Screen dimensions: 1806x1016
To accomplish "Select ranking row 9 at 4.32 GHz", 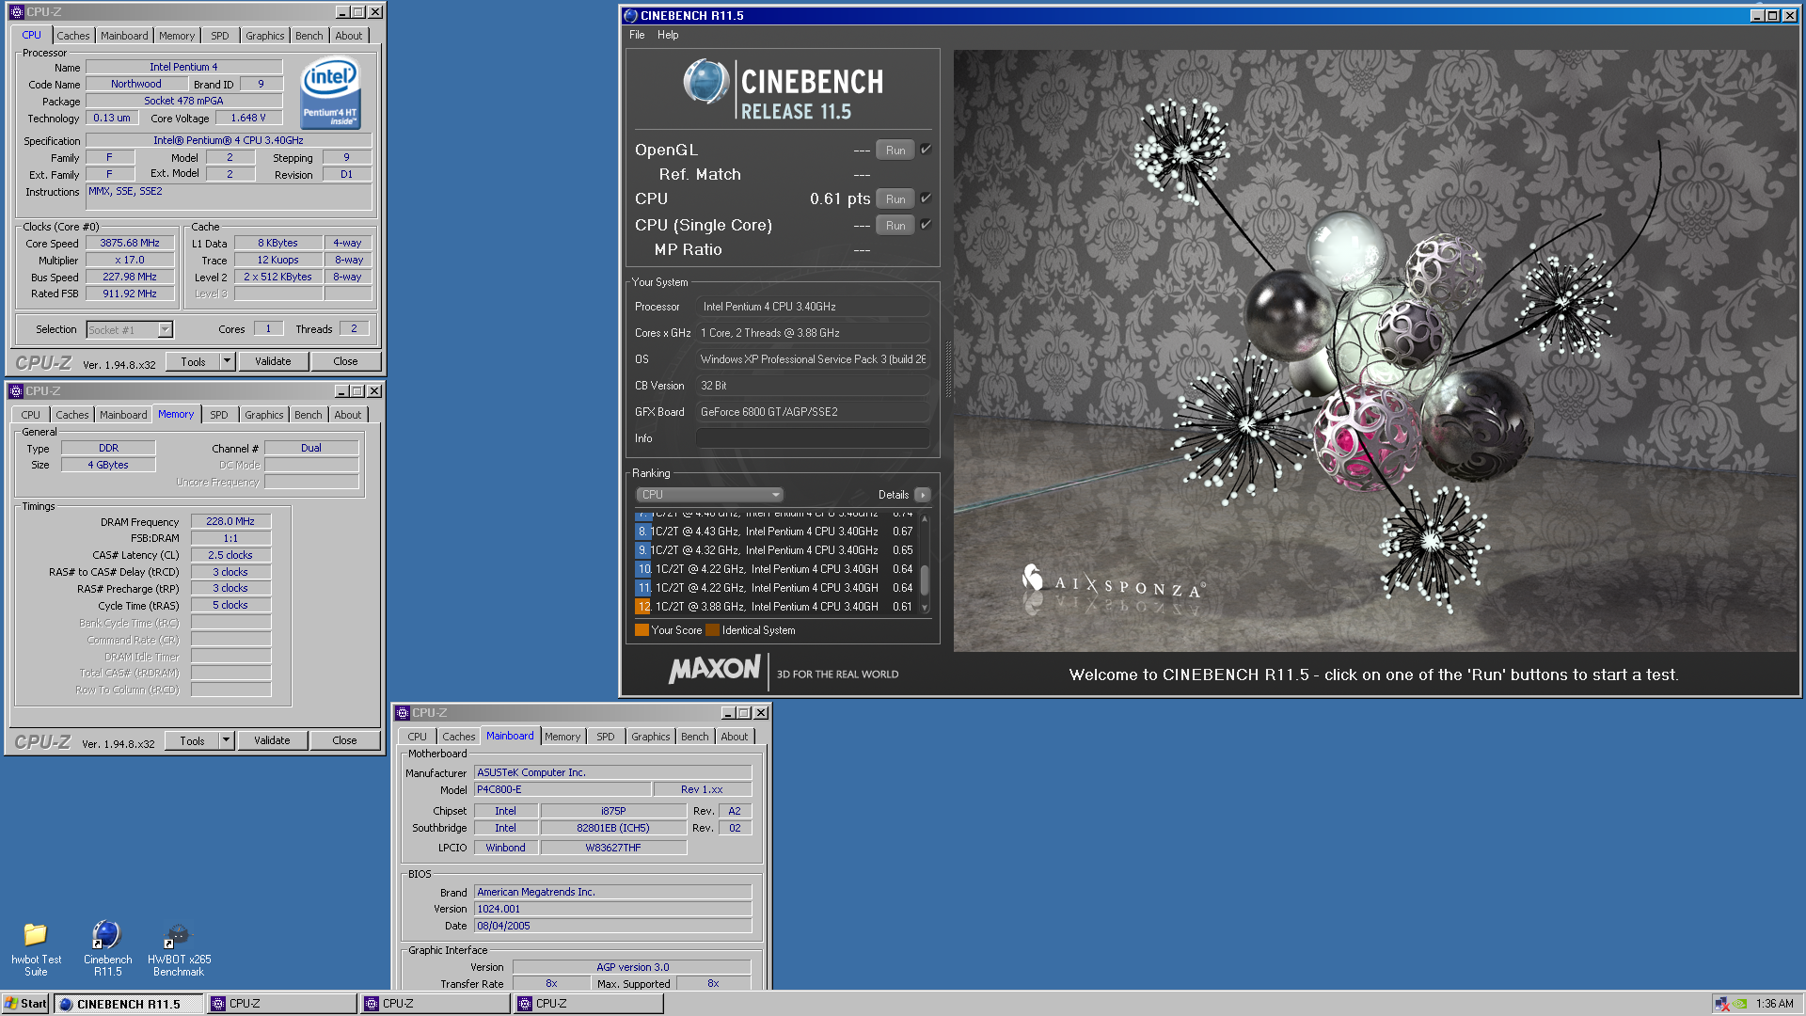I will click(x=776, y=550).
